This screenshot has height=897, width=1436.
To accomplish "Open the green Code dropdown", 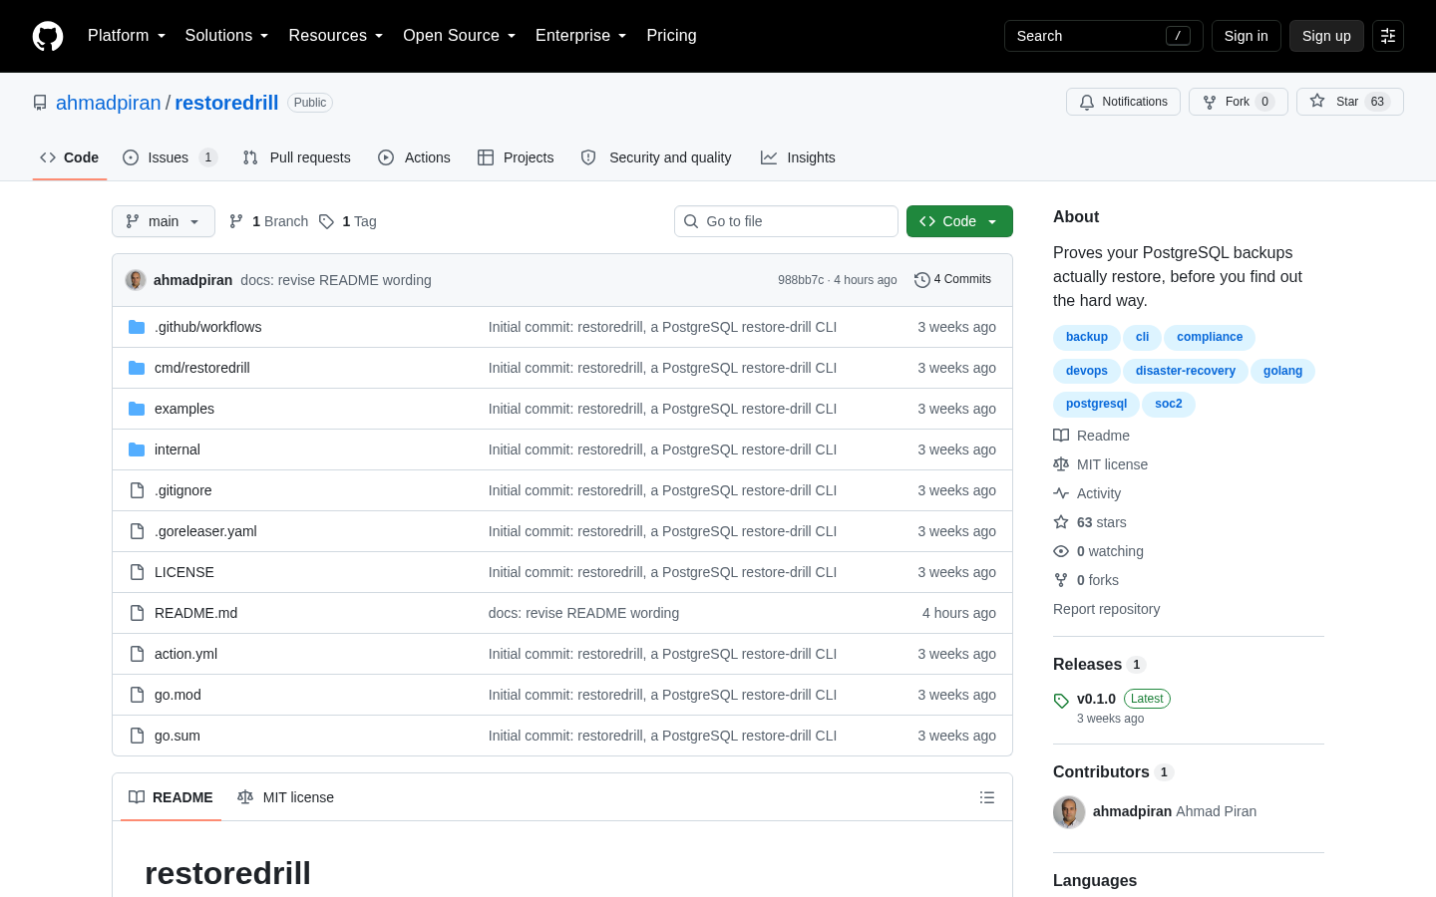I will click(x=959, y=221).
